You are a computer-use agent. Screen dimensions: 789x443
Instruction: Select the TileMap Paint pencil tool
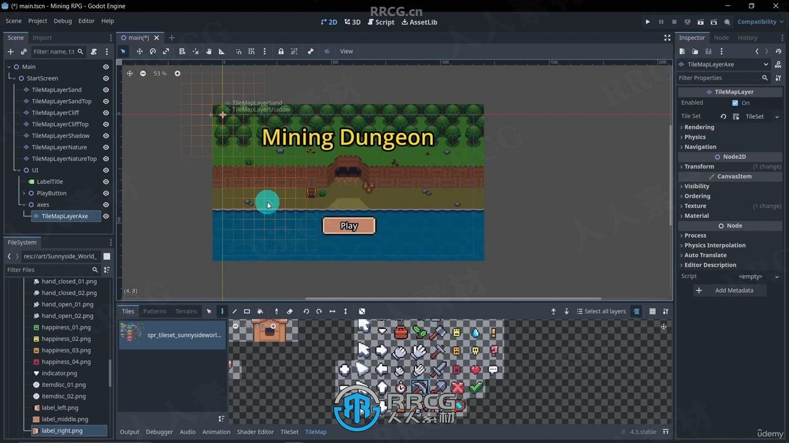click(222, 311)
